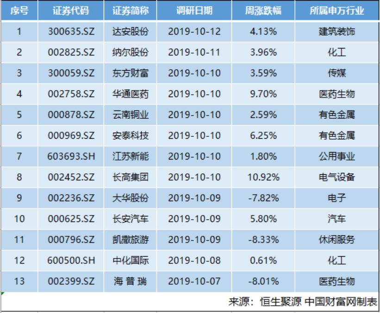
Task: Select the cell 电气设备
Action: click(x=337, y=177)
